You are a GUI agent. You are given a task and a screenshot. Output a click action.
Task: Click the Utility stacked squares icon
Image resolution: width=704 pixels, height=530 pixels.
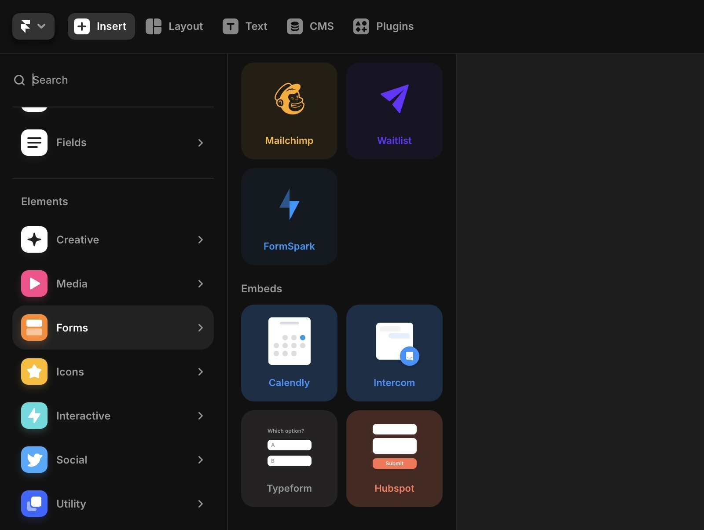[34, 504]
